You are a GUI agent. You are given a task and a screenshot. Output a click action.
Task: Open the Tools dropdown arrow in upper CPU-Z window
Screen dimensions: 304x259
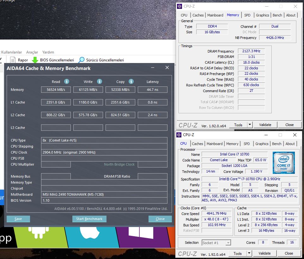click(250, 125)
